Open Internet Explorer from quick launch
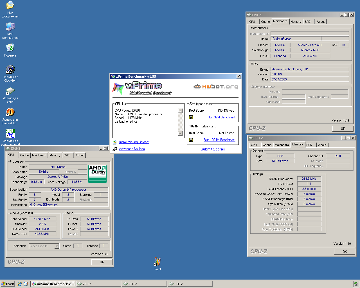 [19, 284]
